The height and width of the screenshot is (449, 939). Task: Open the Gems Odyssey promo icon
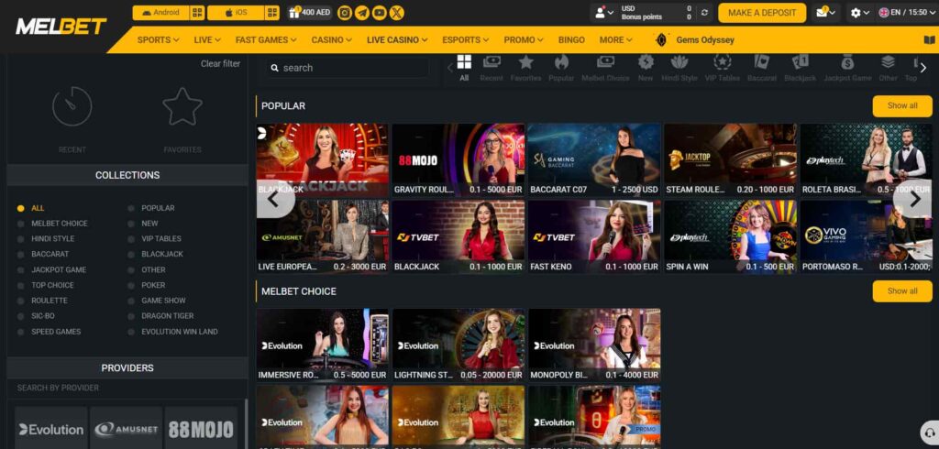click(x=661, y=40)
